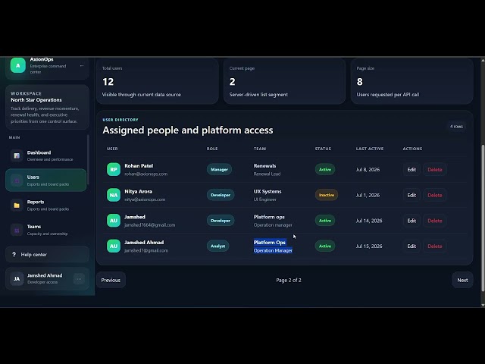Click the Jul 1, 2026 date

368,195
